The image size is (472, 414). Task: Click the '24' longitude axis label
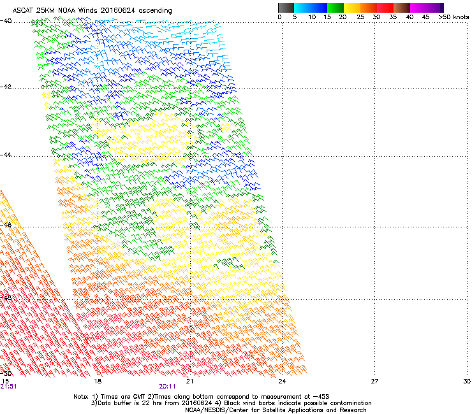pos(282,382)
